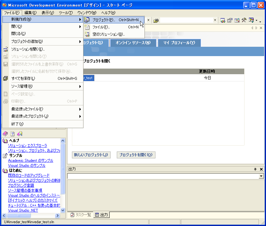Screen dimensions: 266x226
Task: Click the project icon beside プロジェクト(P)
Action: click(x=87, y=20)
